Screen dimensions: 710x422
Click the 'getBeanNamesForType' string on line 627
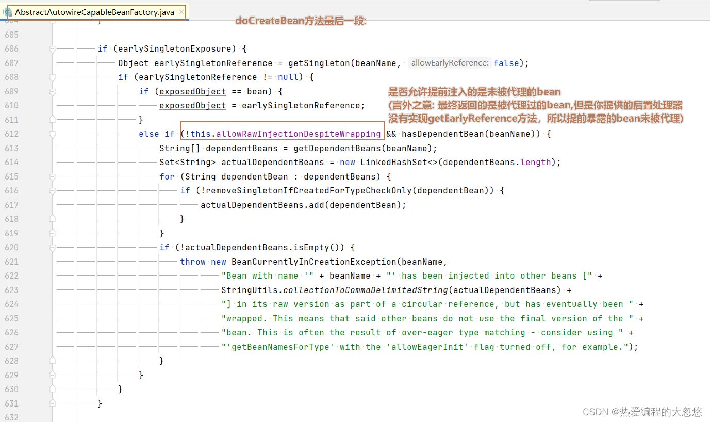280,347
